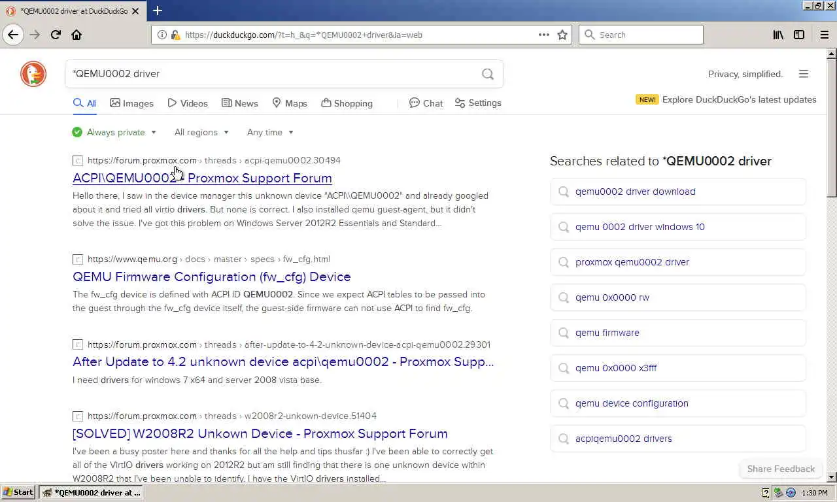Screen dimensions: 837x502
Task: Click search icon beside 'qemu firmware'
Action: pyautogui.click(x=564, y=333)
